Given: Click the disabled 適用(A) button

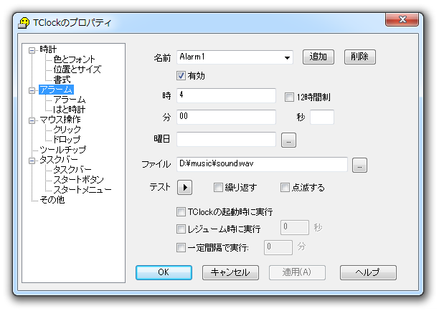Looking at the screenshot, I should click(x=297, y=273).
